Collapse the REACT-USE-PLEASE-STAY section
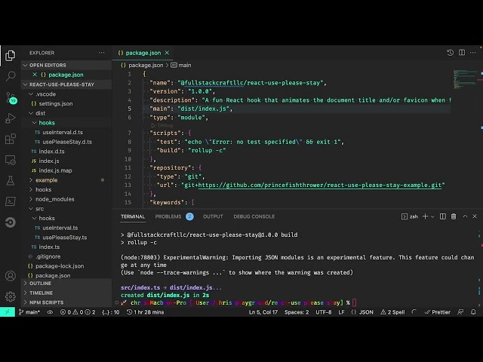The width and height of the screenshot is (483, 362). pyautogui.click(x=66, y=84)
